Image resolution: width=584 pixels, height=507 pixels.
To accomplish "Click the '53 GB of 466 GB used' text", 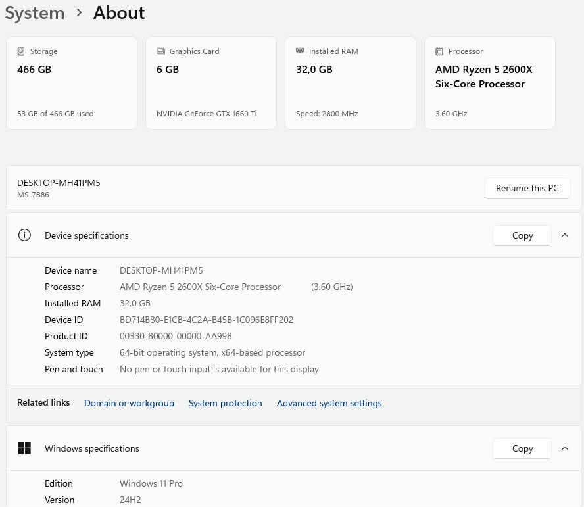I will click(x=55, y=114).
